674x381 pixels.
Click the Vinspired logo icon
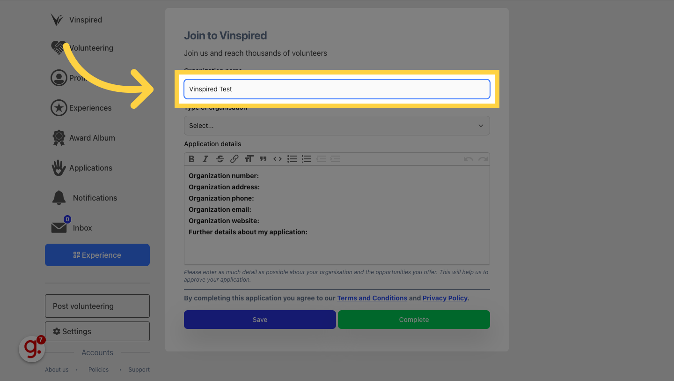pyautogui.click(x=57, y=20)
